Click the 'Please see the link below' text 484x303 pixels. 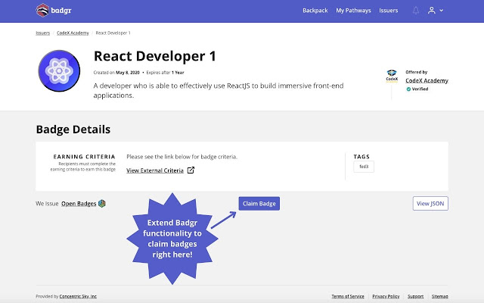point(181,157)
